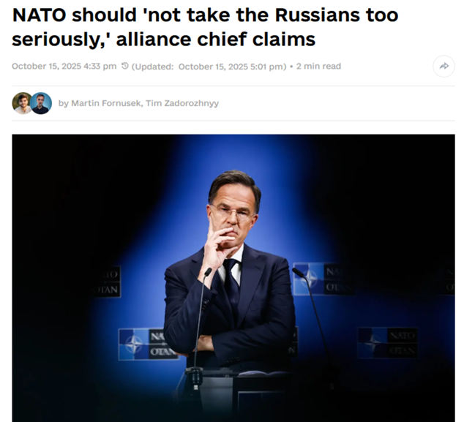Image resolution: width=464 pixels, height=422 pixels.
Task: Click the NATO compass logo right of the speaker
Action: coord(308,279)
